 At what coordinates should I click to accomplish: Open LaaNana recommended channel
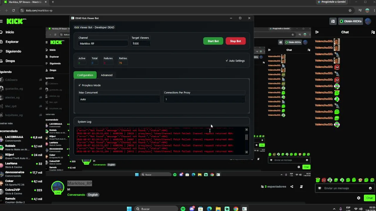pos(21,165)
